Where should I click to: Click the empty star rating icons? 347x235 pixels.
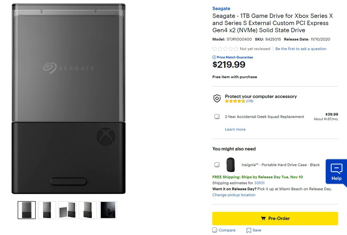pos(225,49)
